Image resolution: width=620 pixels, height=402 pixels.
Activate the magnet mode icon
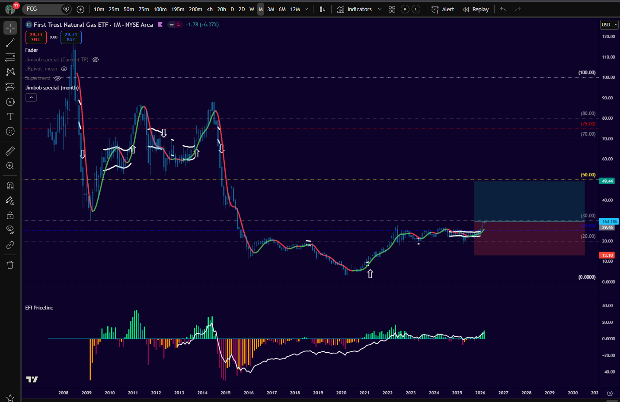coord(10,186)
